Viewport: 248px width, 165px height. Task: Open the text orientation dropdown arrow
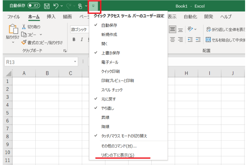tap(195, 29)
